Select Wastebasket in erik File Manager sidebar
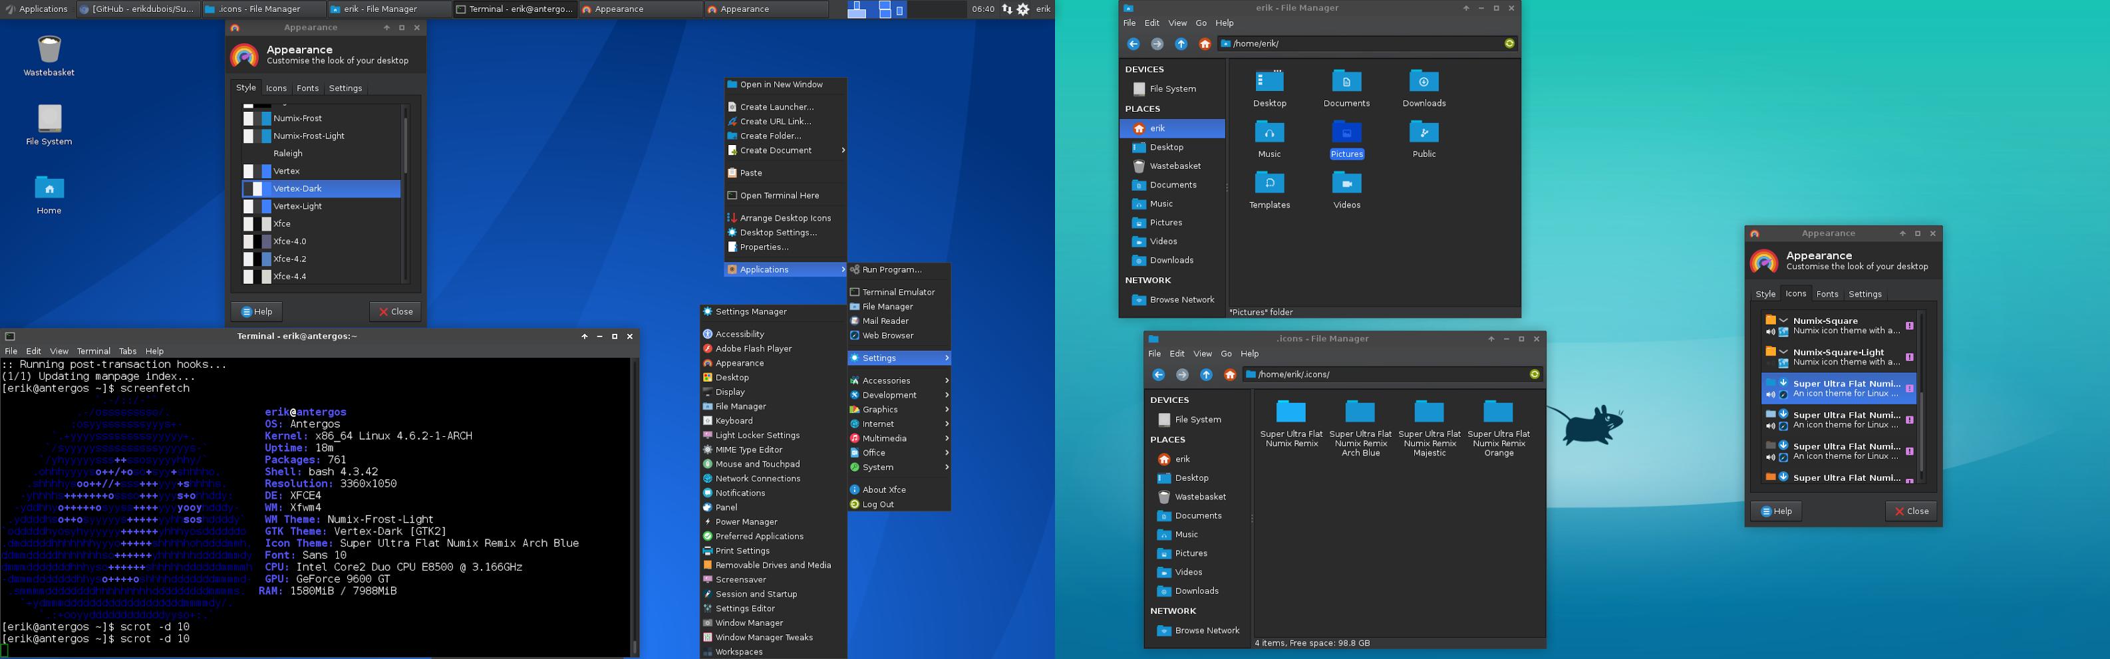 [1173, 166]
